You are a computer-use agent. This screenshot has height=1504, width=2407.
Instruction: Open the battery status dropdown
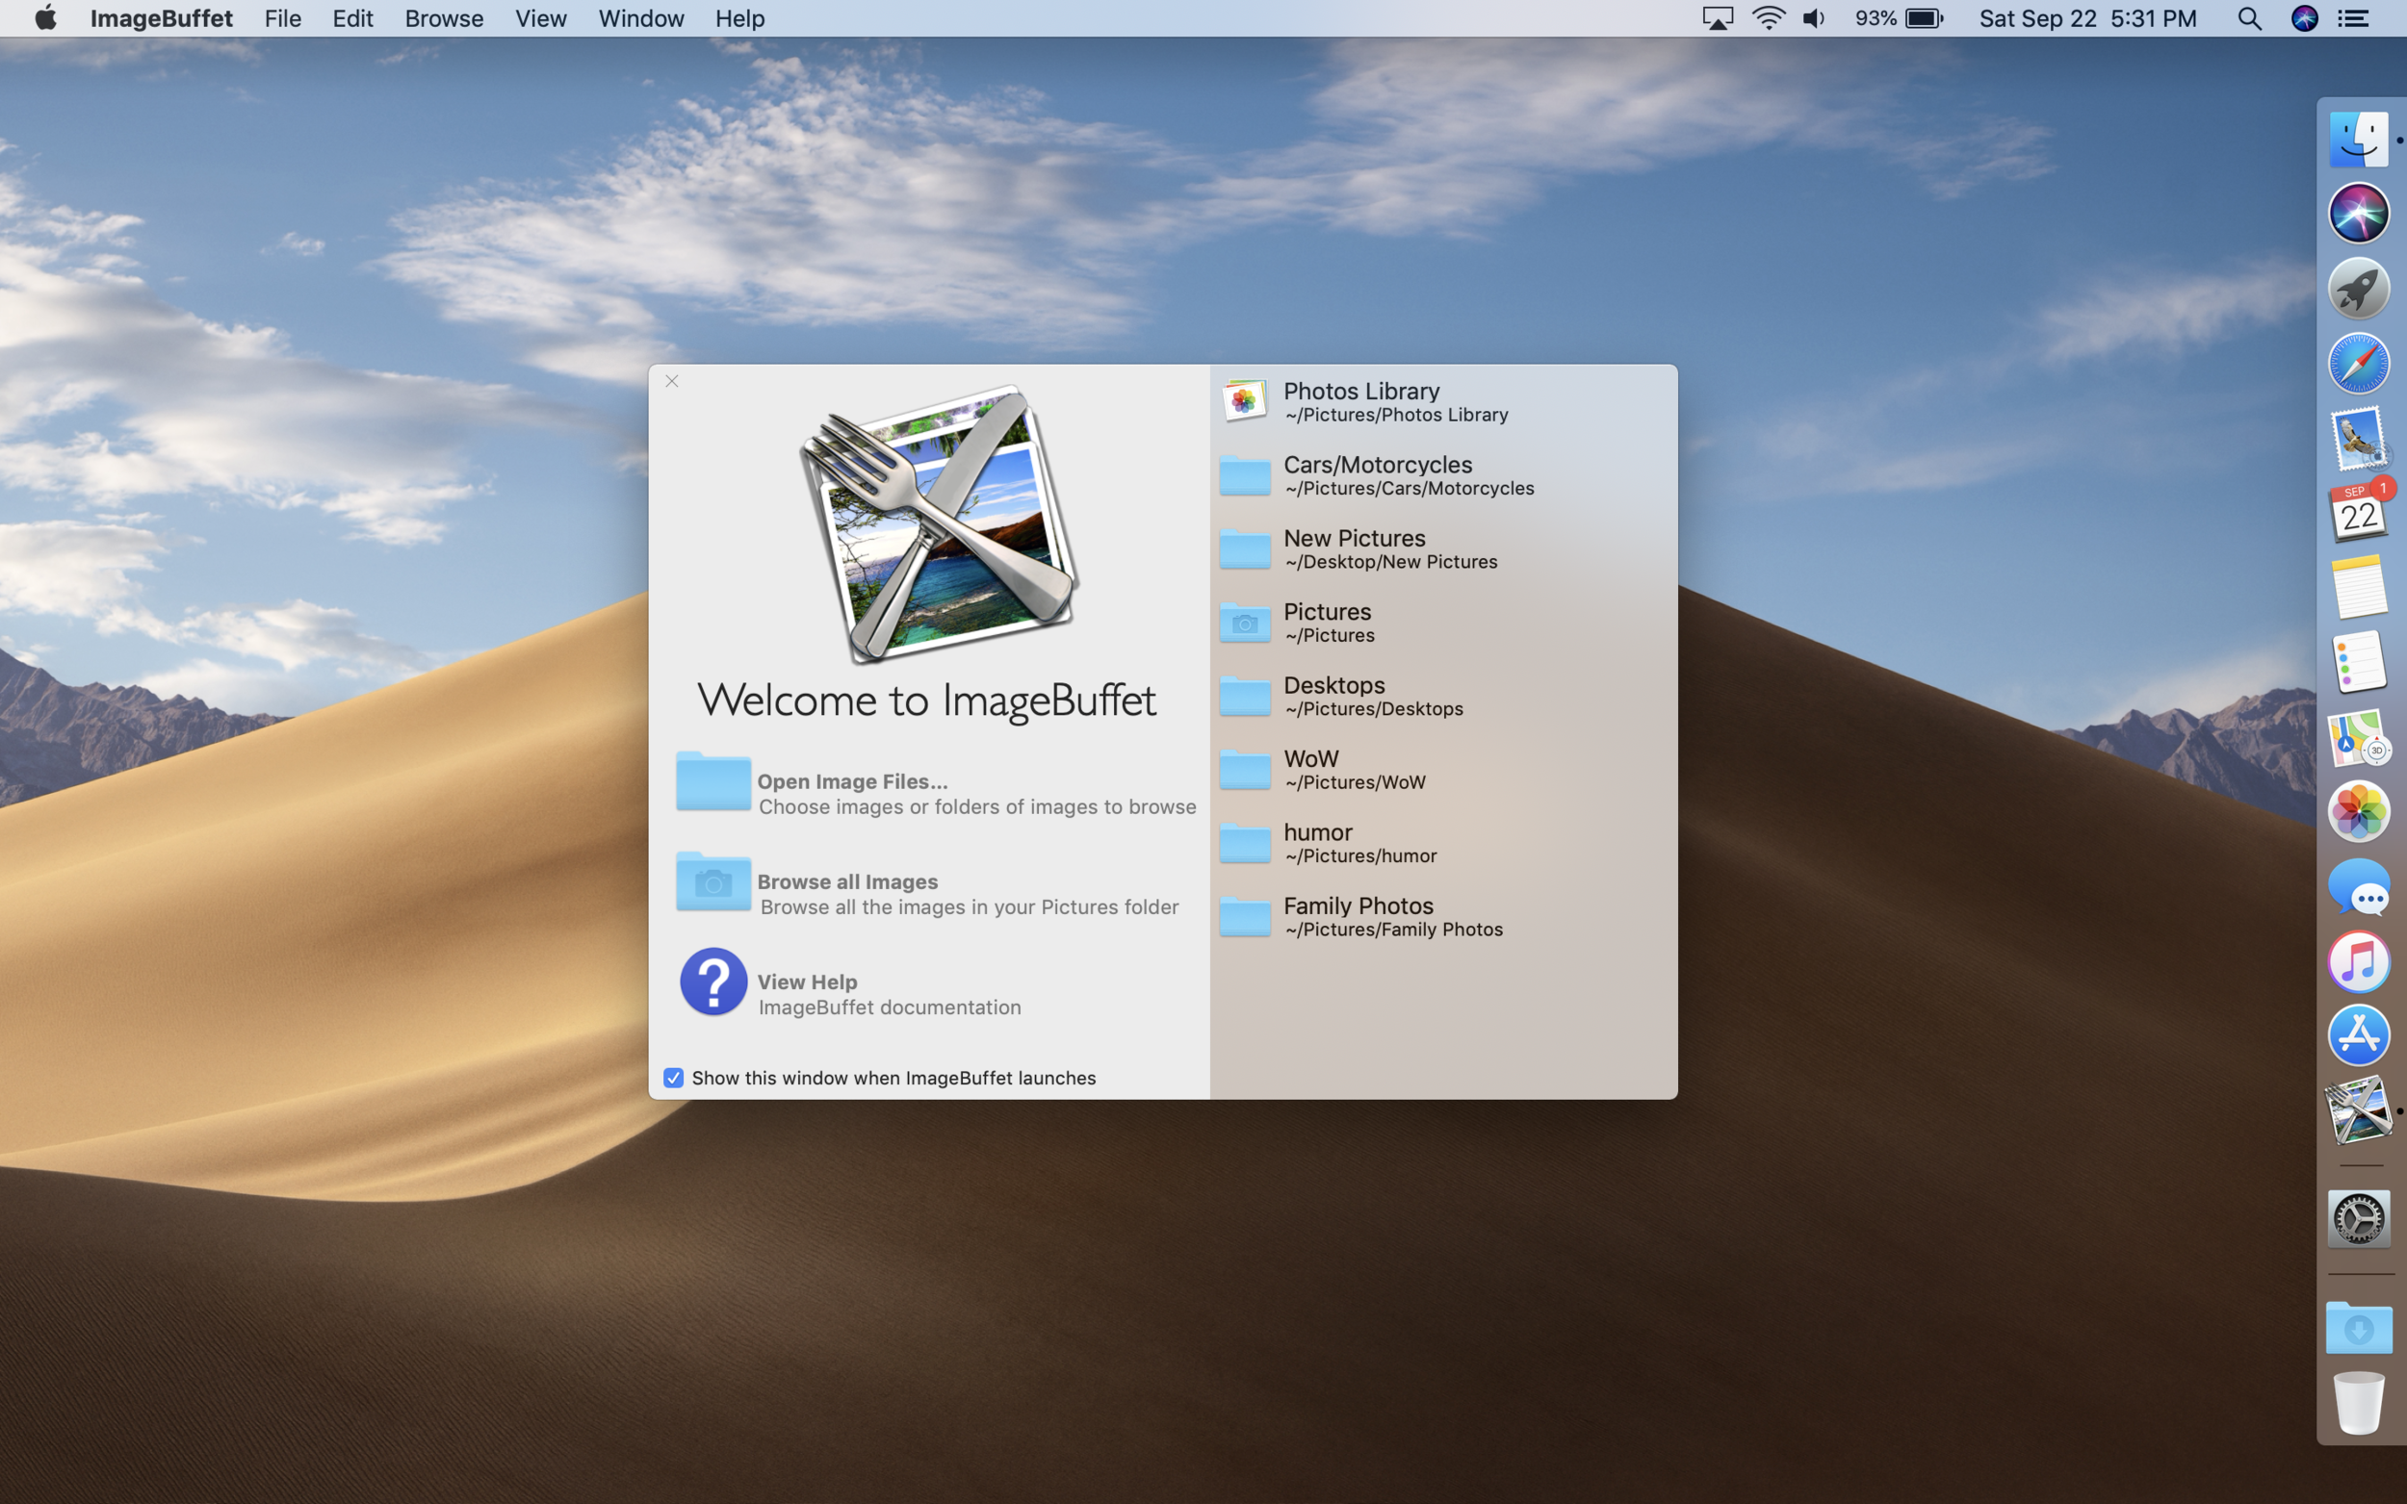(x=1923, y=19)
